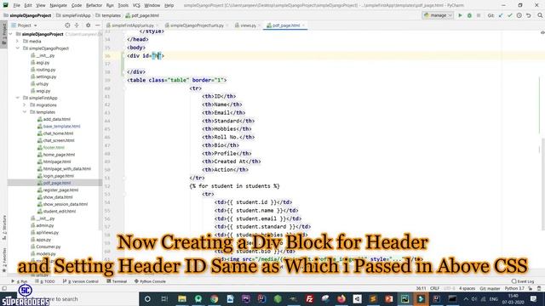This screenshot has height=306, width=545.
Task: Click the Git: master branch widget
Action: 490,288
